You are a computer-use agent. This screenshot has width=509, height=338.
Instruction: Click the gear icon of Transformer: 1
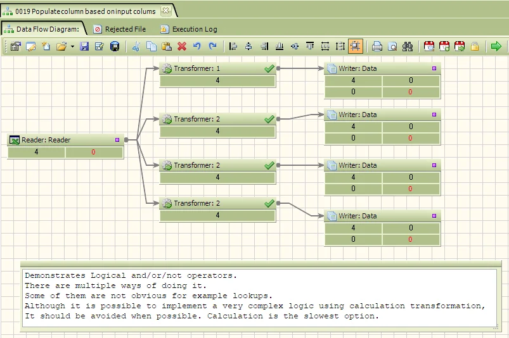click(x=167, y=69)
